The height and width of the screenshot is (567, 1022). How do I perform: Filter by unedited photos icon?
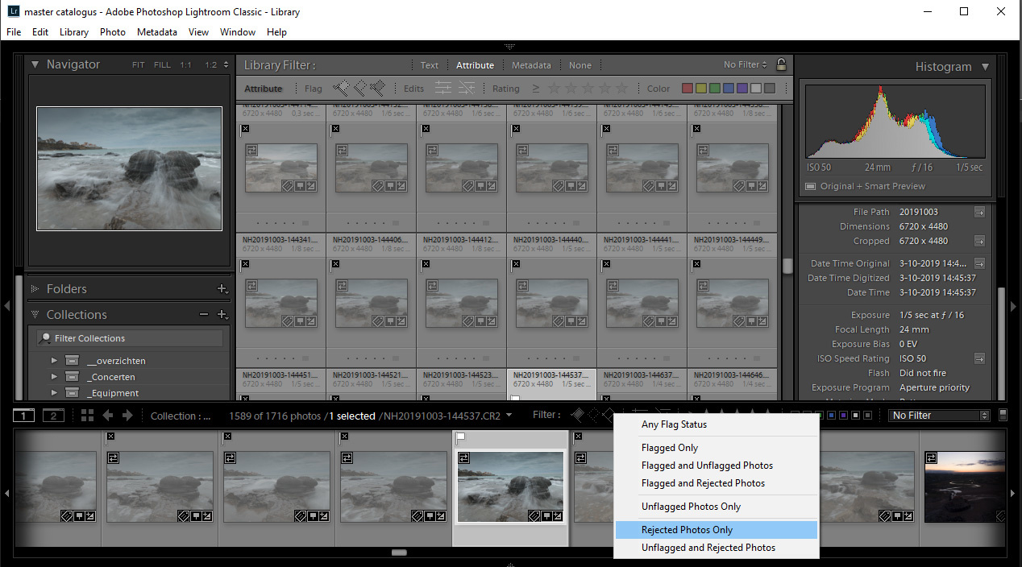click(467, 89)
